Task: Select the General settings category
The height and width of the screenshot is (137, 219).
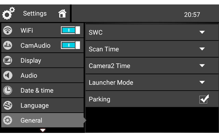Action: (31, 121)
